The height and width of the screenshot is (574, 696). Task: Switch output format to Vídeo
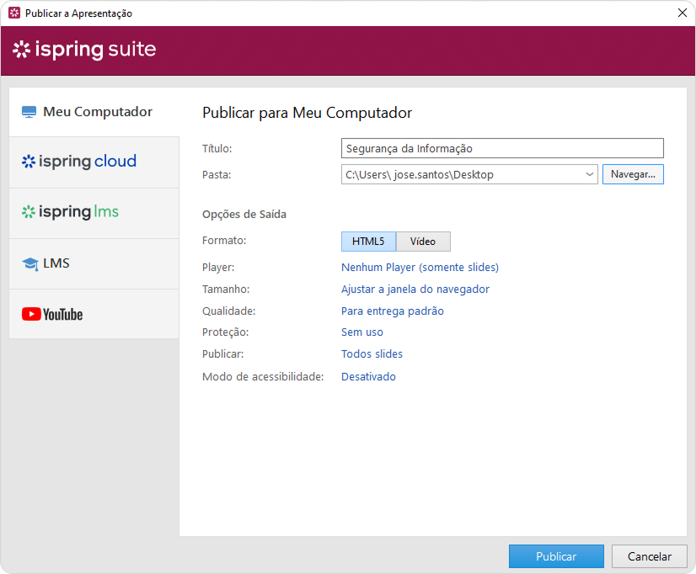(423, 242)
